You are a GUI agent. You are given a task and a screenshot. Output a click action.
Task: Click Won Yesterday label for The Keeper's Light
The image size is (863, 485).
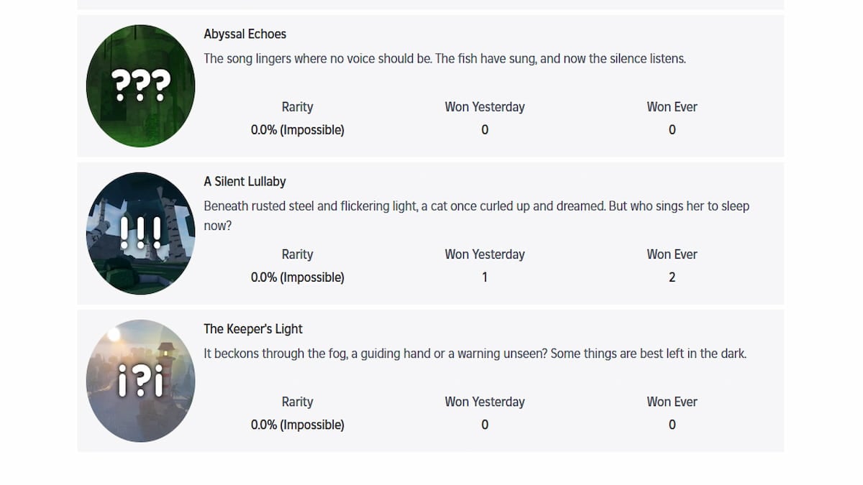[x=485, y=402]
